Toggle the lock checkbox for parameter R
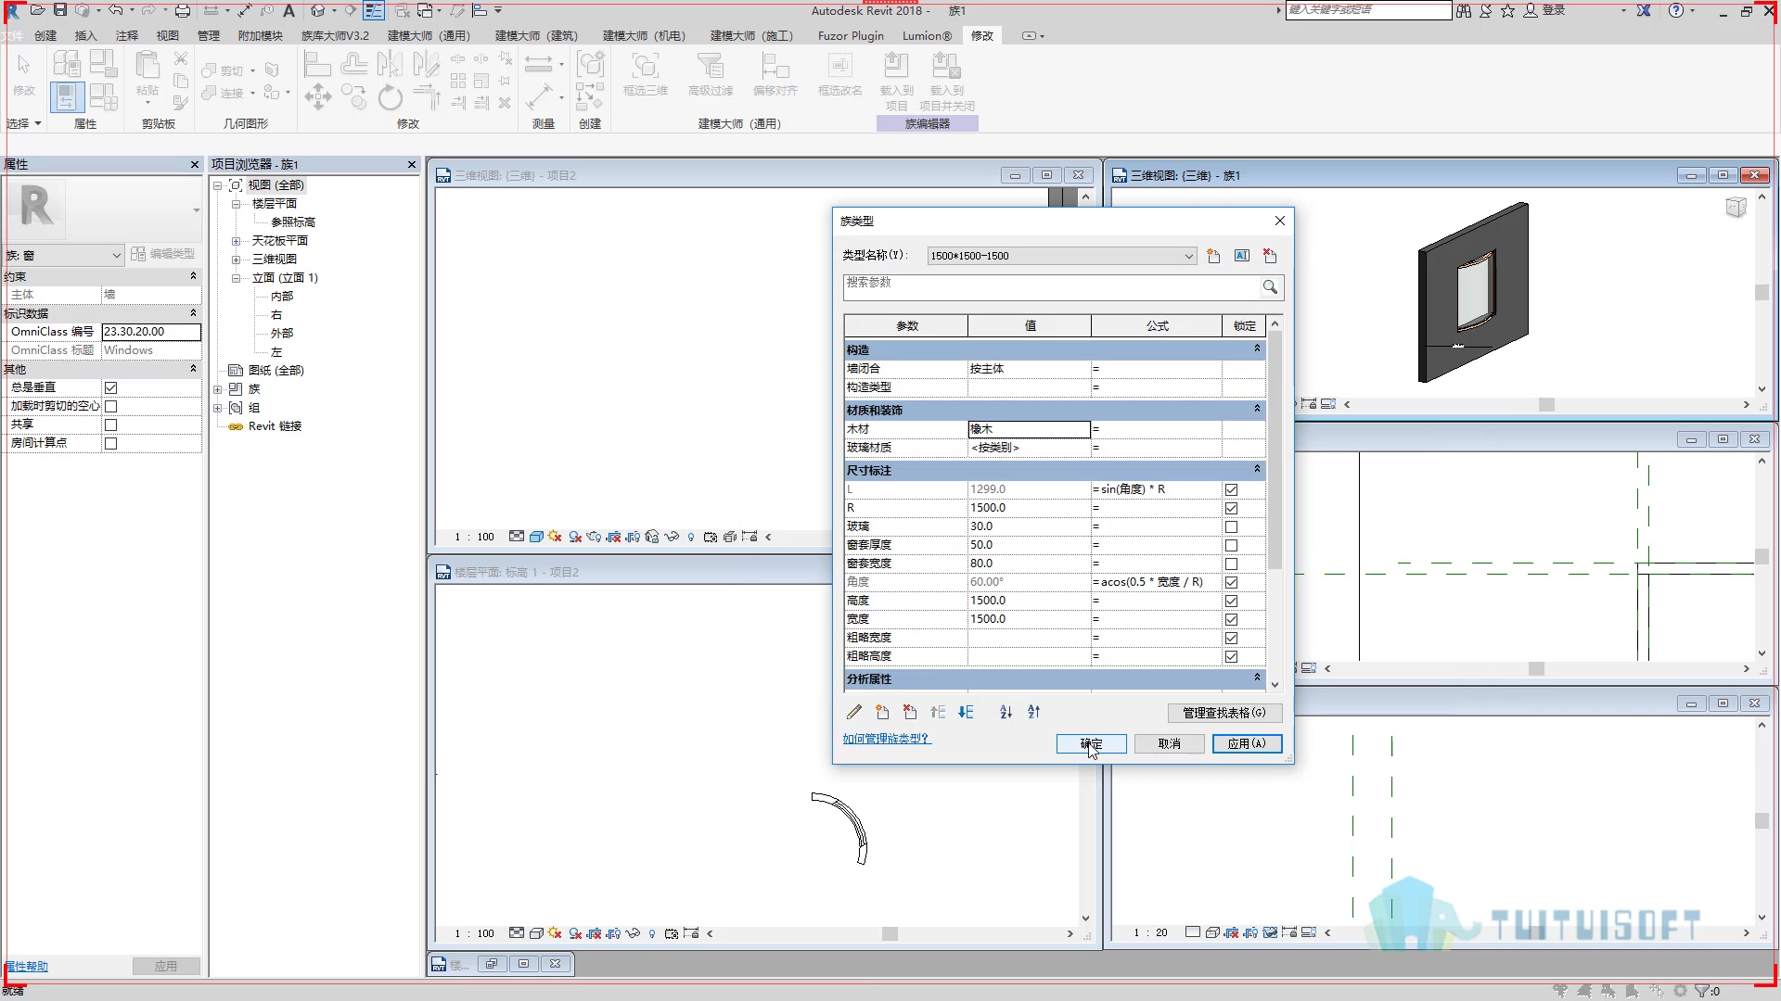 click(1231, 508)
